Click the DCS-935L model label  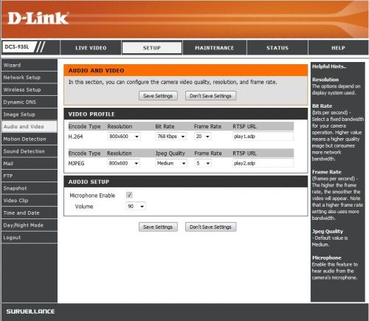[x=17, y=46]
